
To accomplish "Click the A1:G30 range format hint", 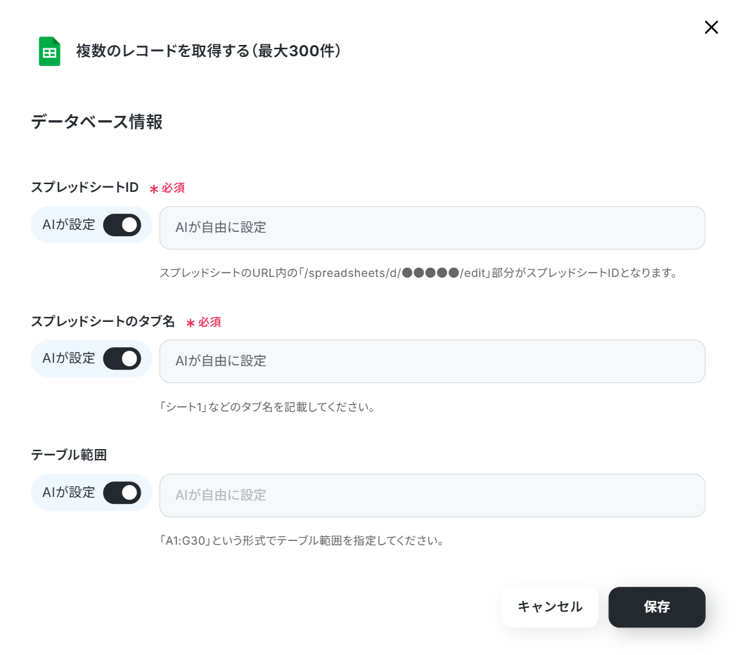I will tap(302, 540).
